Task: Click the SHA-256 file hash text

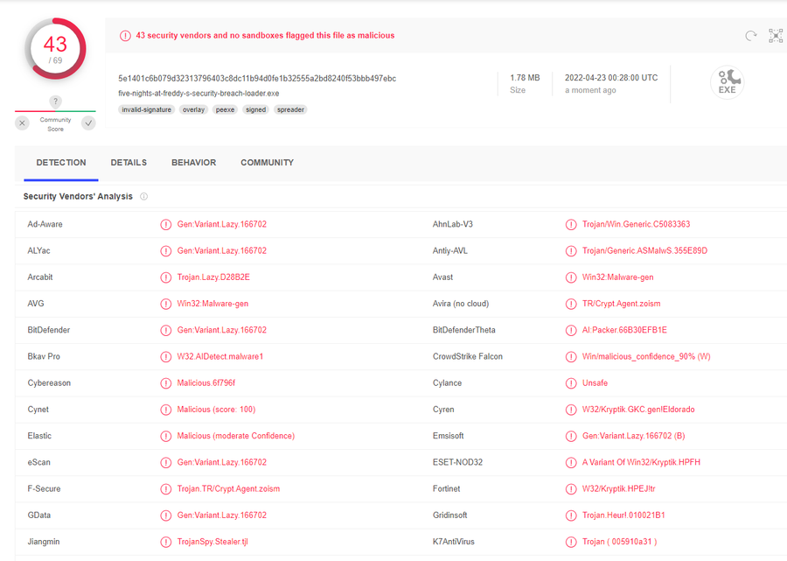Action: click(257, 79)
